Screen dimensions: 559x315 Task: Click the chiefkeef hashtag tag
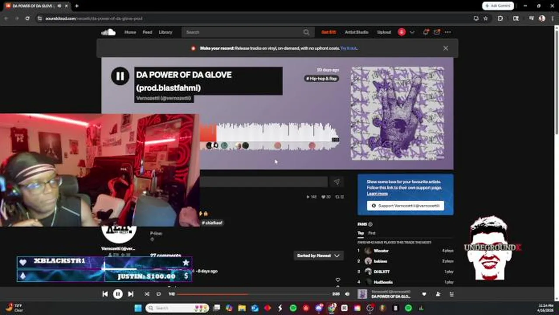tap(213, 223)
